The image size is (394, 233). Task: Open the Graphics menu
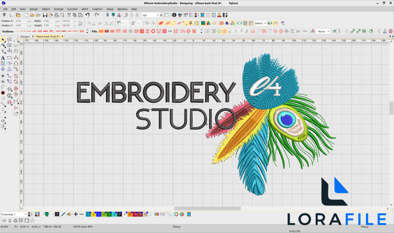[x=97, y=9]
